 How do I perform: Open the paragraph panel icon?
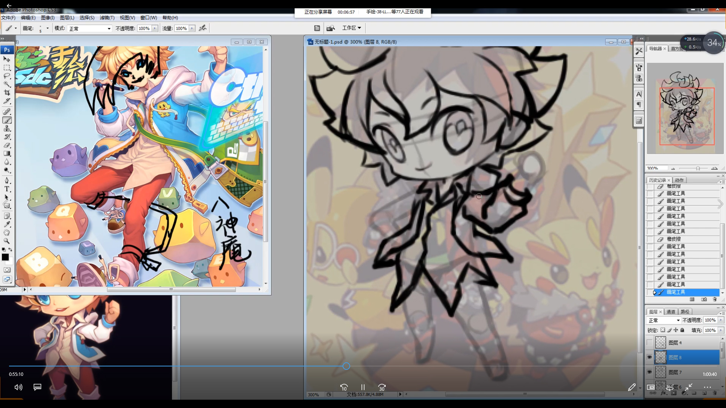[639, 105]
